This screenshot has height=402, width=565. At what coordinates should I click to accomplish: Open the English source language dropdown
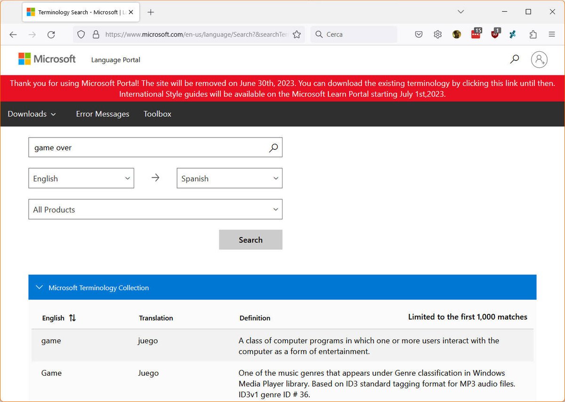[81, 179]
